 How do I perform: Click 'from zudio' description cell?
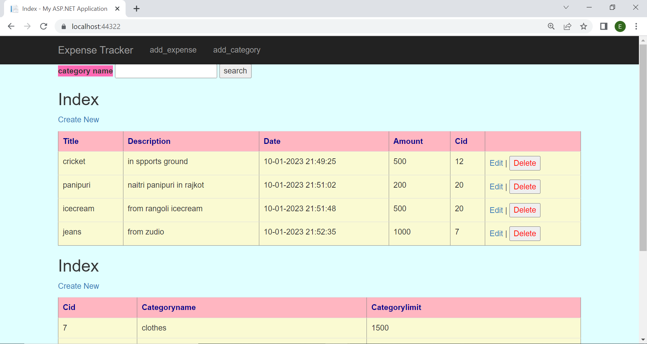pos(191,233)
